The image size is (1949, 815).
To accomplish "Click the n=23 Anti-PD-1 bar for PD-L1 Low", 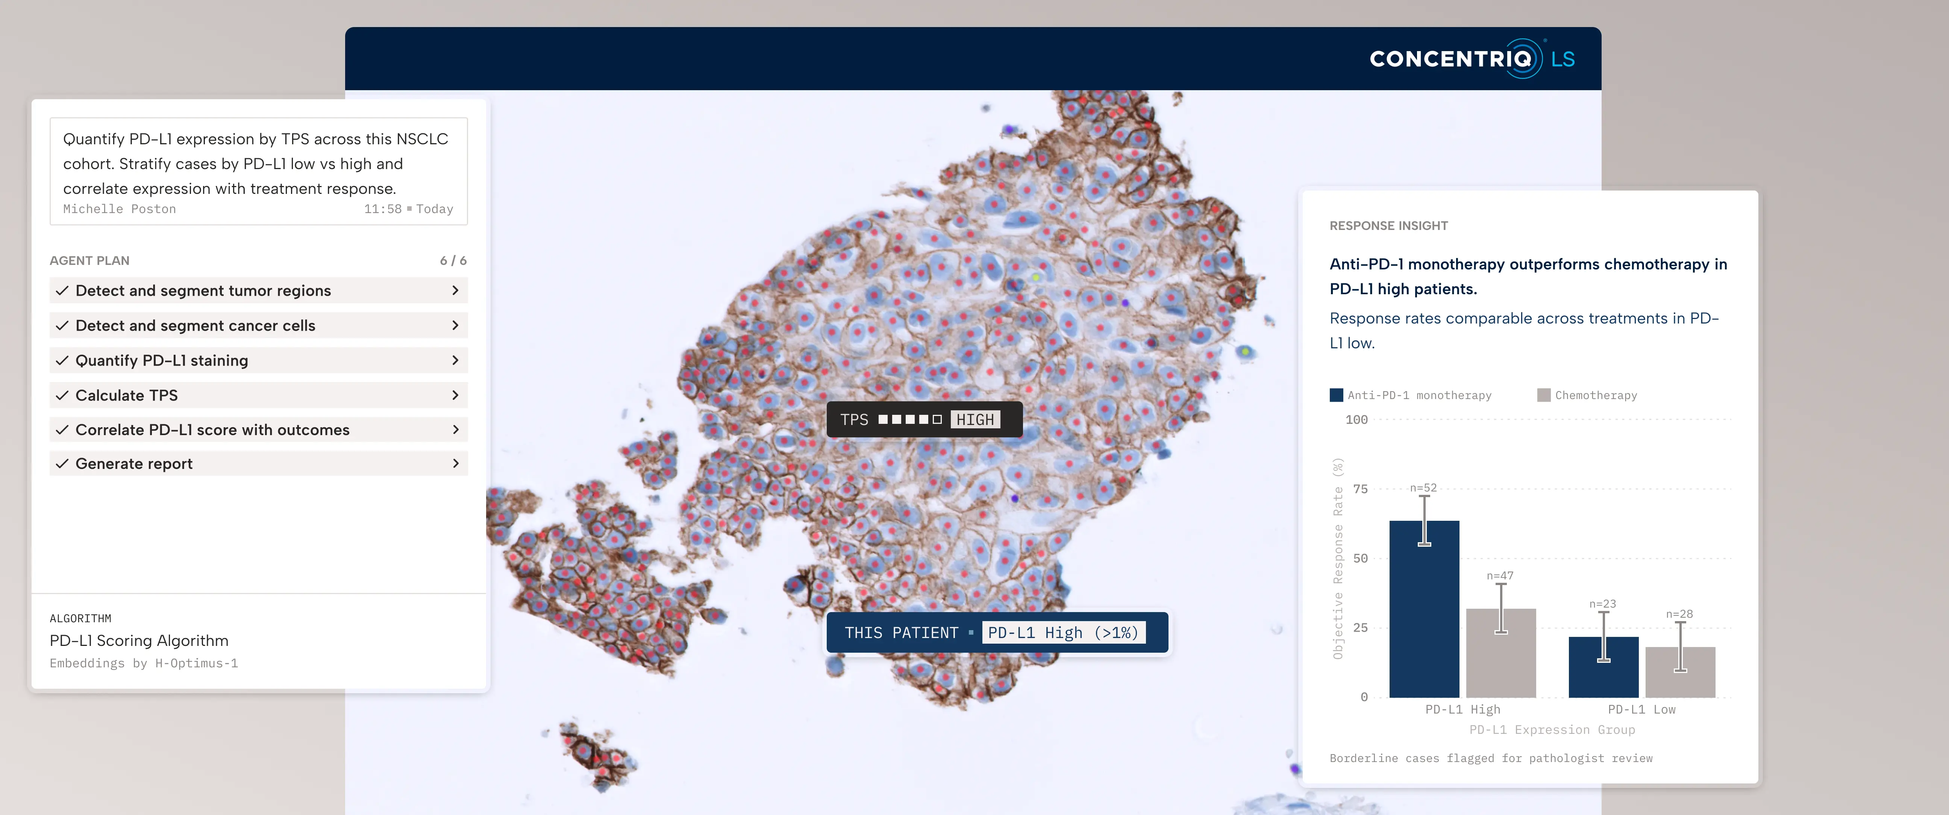I will (1603, 667).
